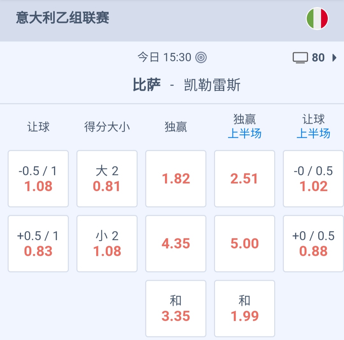
Task: Choose full-time draw 和 at 3.35
Action: [176, 308]
